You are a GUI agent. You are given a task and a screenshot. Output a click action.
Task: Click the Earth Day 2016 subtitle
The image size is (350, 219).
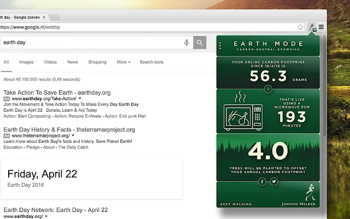(26, 185)
